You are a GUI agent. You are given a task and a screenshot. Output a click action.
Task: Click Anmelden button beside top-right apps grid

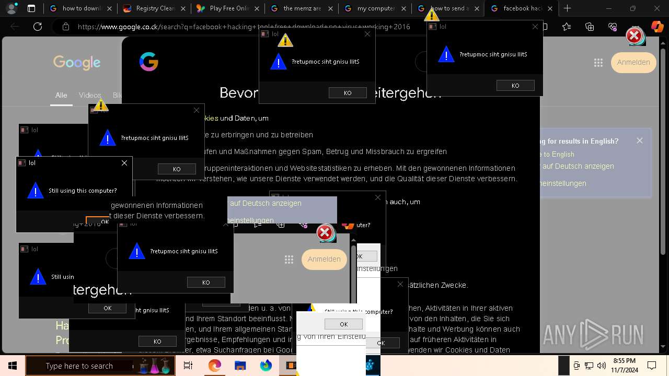click(633, 63)
